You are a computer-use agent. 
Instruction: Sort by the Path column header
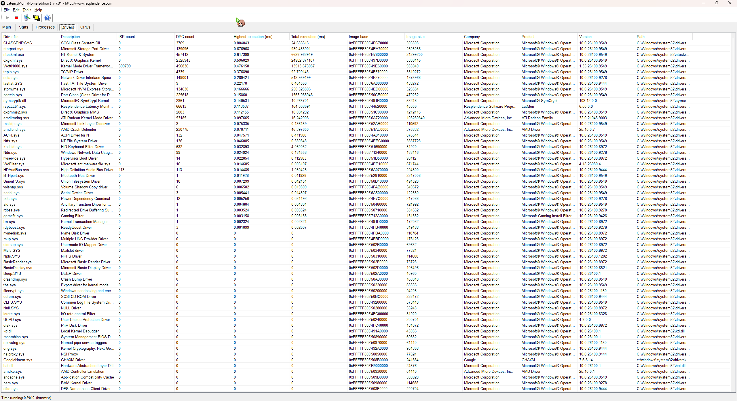coord(664,37)
